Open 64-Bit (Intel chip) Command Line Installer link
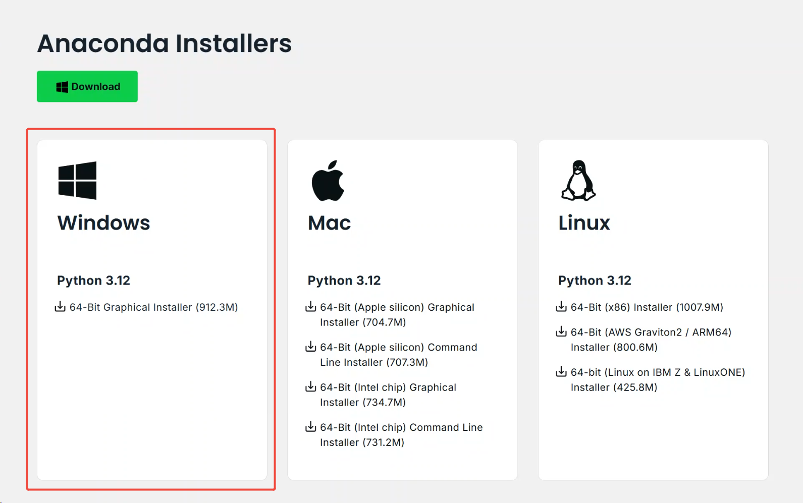Screen dimensions: 803x503 401,435
